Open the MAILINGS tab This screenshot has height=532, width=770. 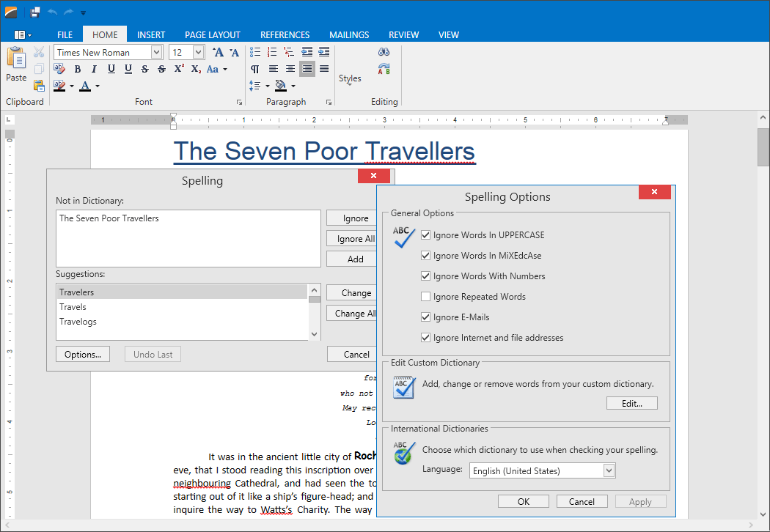point(348,34)
